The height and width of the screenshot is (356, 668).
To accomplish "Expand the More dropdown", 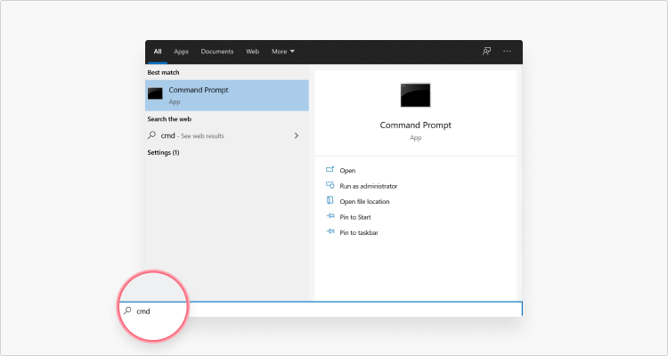I will tap(283, 52).
